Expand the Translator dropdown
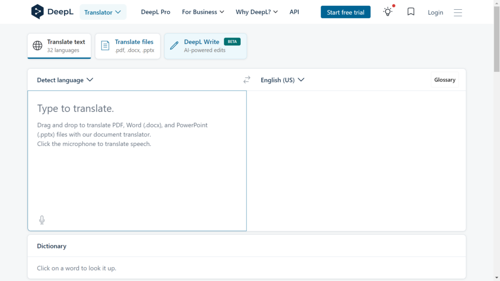The height and width of the screenshot is (281, 500). click(x=103, y=12)
